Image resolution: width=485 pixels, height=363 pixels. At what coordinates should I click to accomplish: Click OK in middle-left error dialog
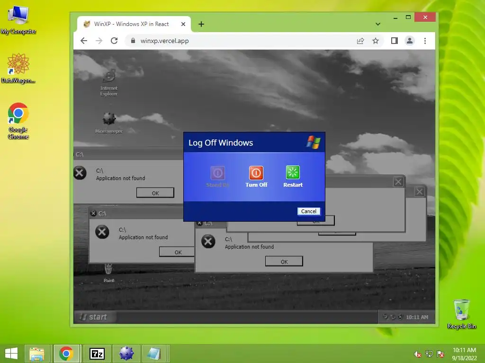178,252
